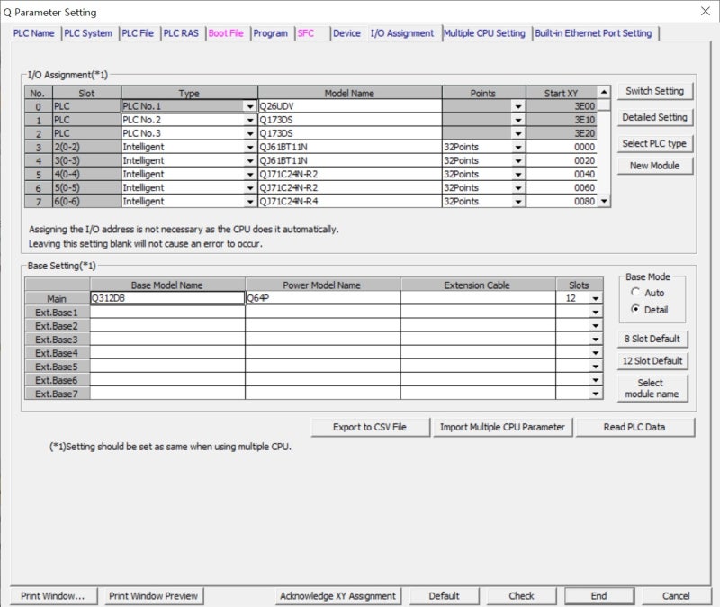The image size is (720, 607).
Task: Switch to PLC System tab
Action: click(x=89, y=33)
